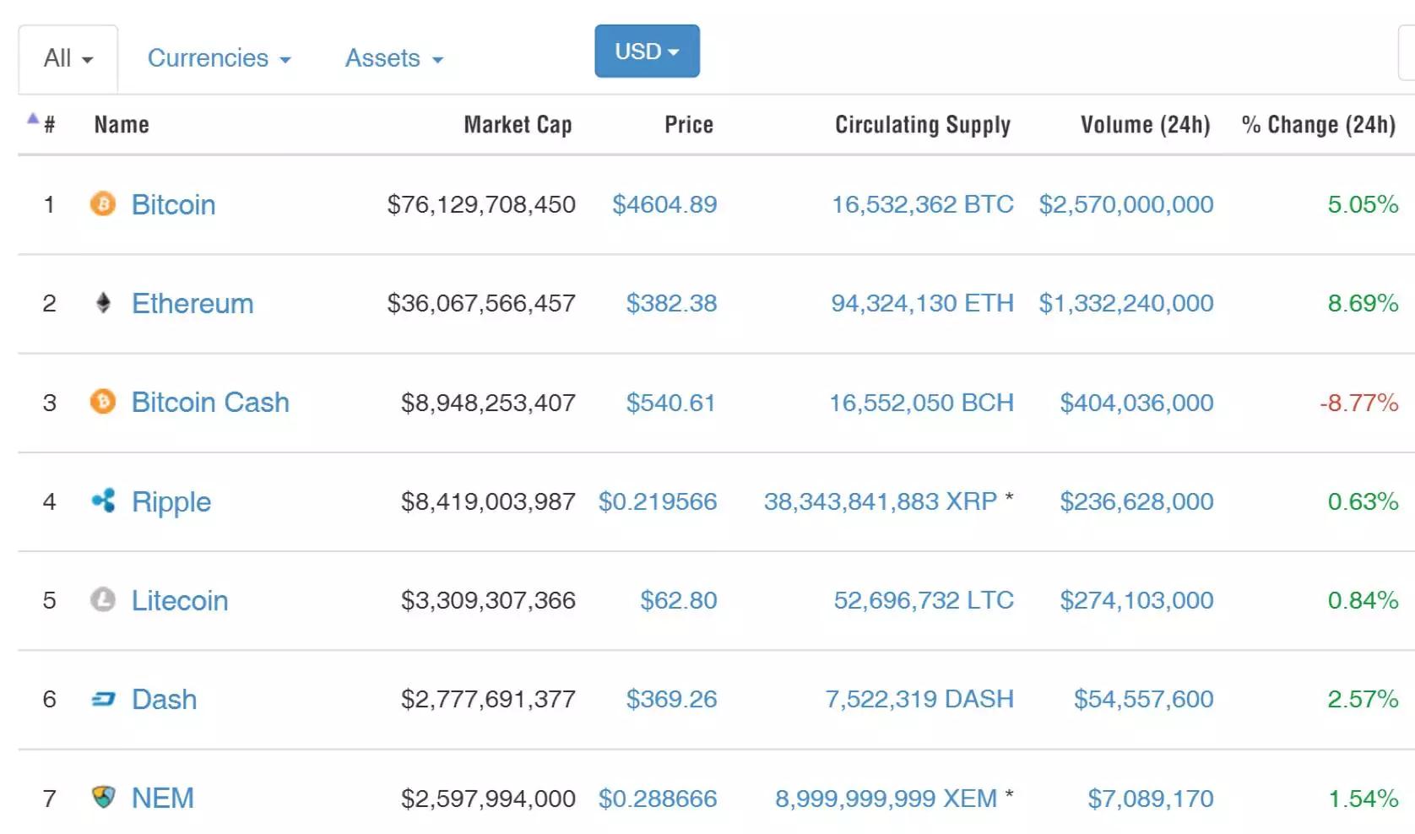
Task: Click the Litecoin logo icon
Action: (103, 599)
